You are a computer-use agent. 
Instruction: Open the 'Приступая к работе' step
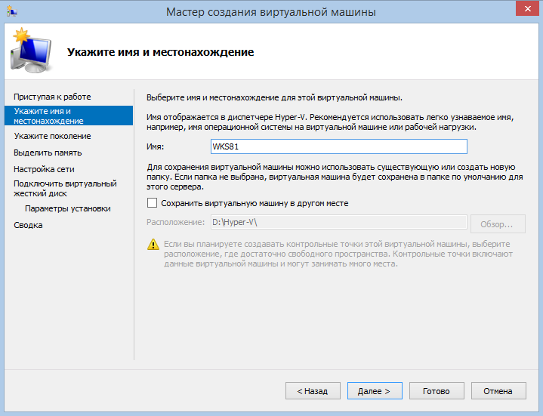coord(52,97)
